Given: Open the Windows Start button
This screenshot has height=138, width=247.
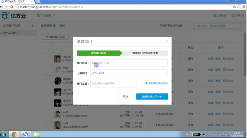Looking at the screenshot, I should (3, 135).
